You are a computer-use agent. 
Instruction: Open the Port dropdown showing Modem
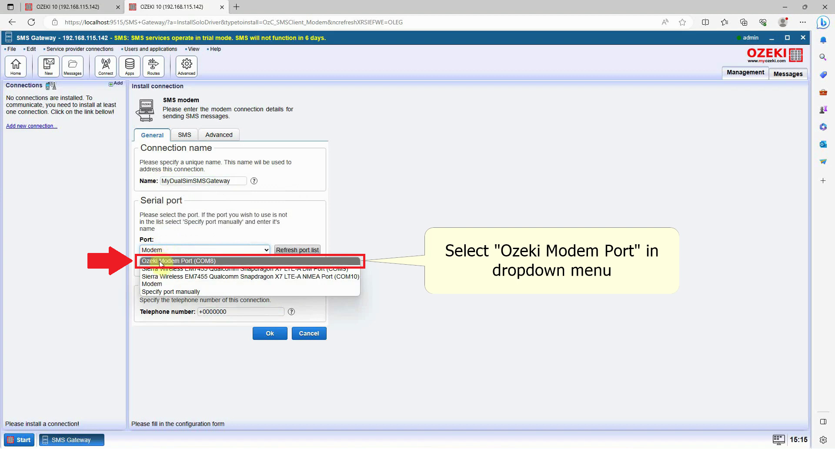(205, 250)
